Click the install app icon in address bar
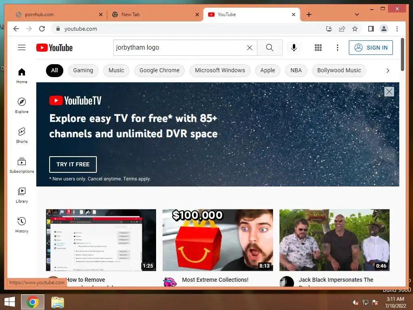 (329, 29)
